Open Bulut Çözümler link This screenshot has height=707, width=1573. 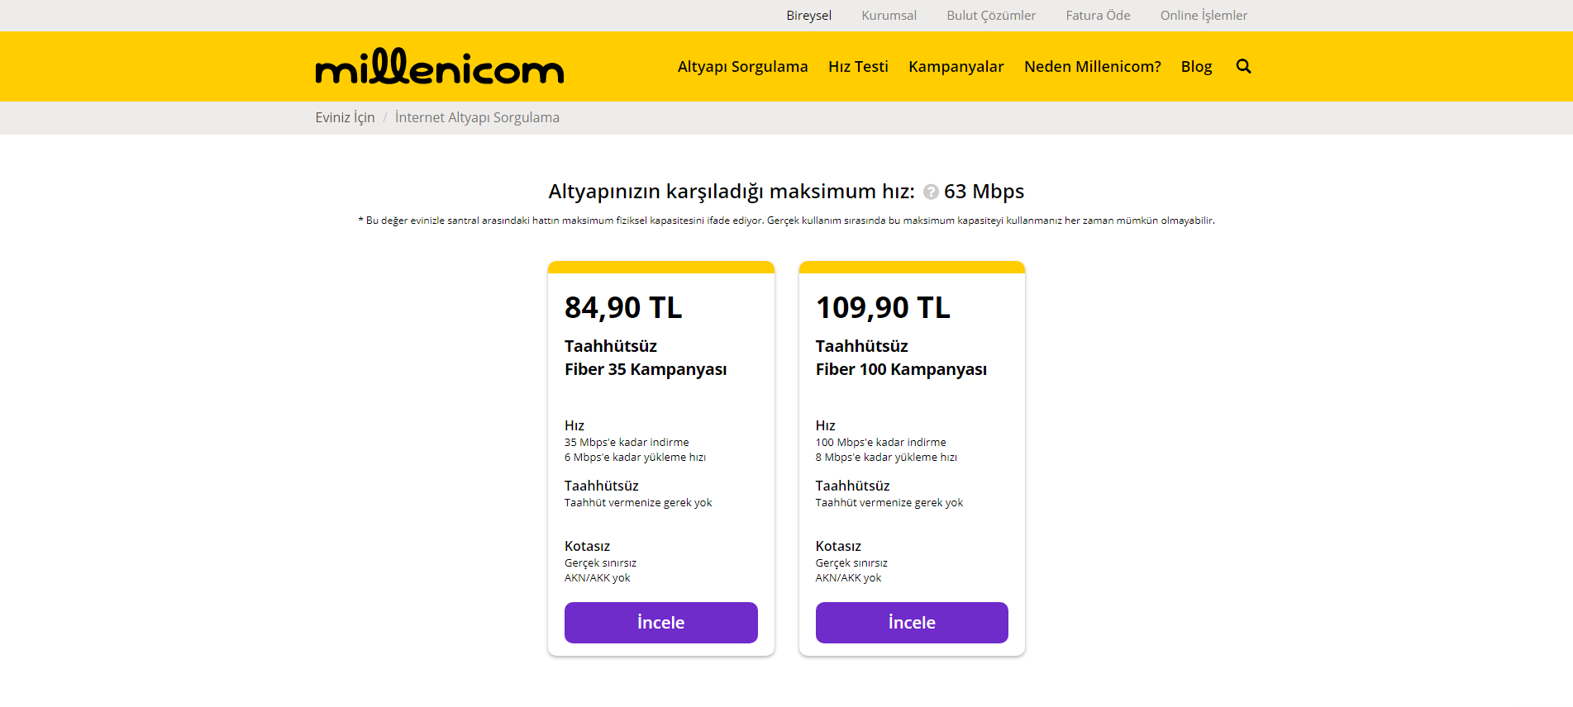pyautogui.click(x=990, y=16)
